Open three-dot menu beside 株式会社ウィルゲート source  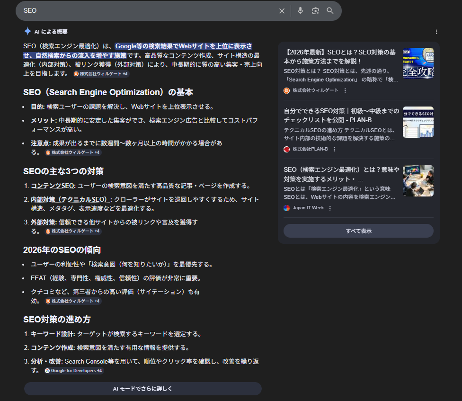pyautogui.click(x=345, y=90)
